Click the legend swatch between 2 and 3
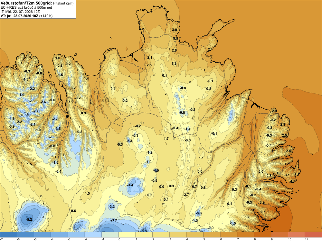Image resolution: width=322 pixels, height=241 pixels. point(161,235)
